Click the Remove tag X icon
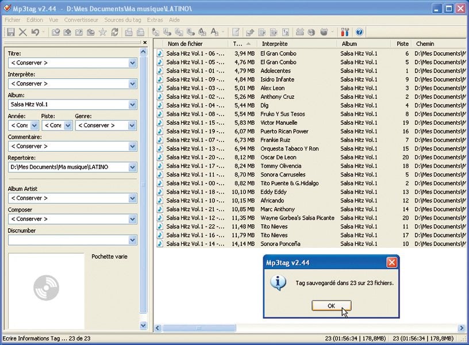This screenshot has width=469, height=345. tap(23, 32)
